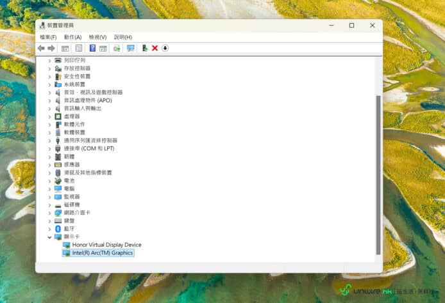Expand the 藍牙 Bluetooth category
Screen dimensions: 445x303
tap(49, 229)
